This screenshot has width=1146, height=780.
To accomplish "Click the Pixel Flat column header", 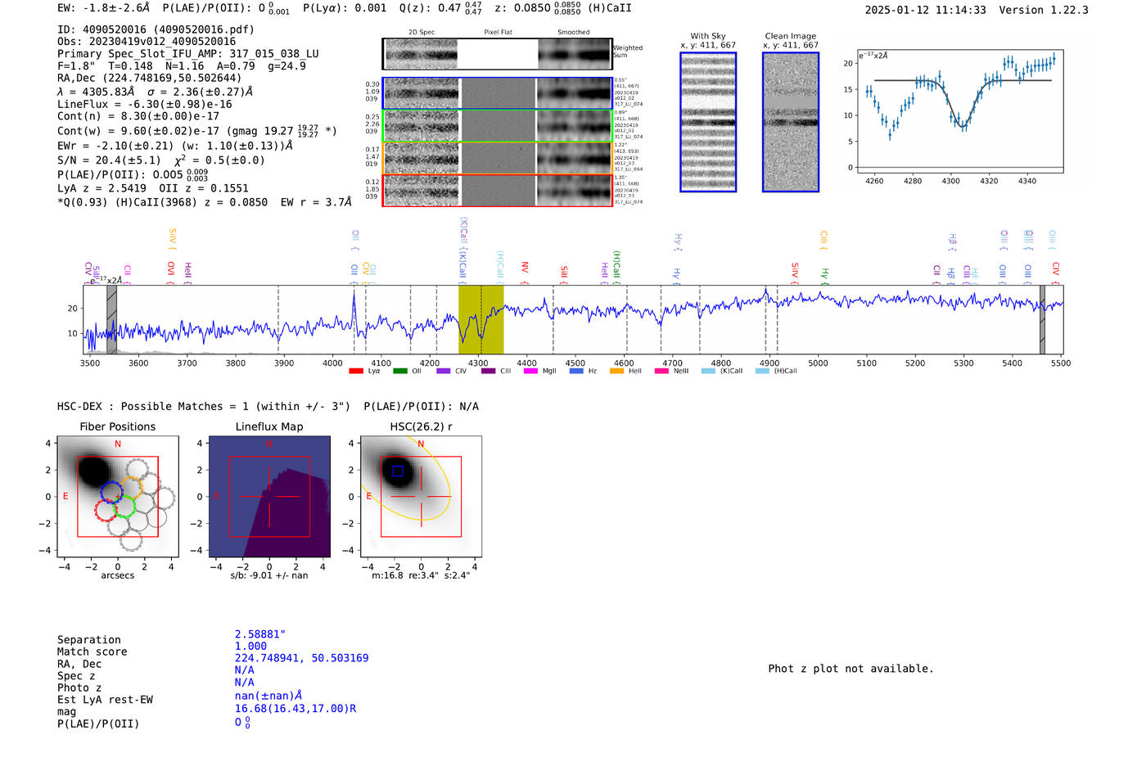I will 498,33.
